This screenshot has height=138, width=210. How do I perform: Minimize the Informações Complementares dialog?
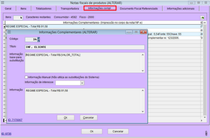click(x=129, y=32)
